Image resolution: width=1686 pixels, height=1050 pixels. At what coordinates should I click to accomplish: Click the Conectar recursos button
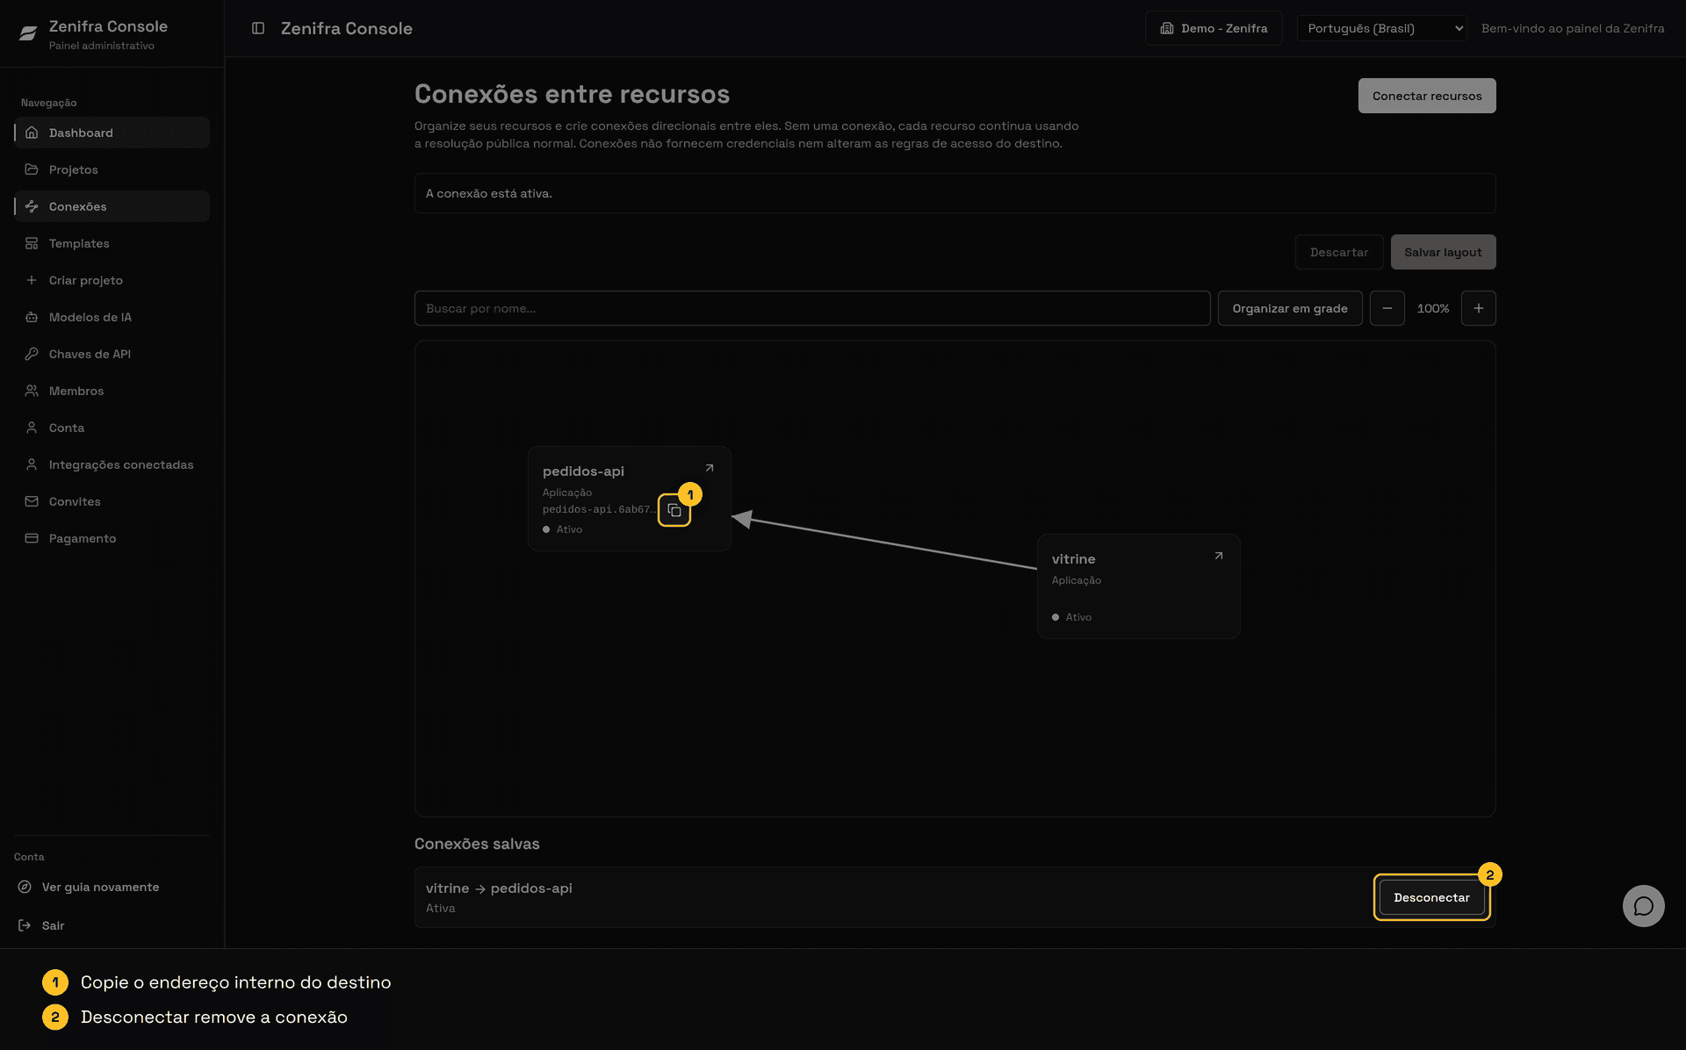point(1427,96)
